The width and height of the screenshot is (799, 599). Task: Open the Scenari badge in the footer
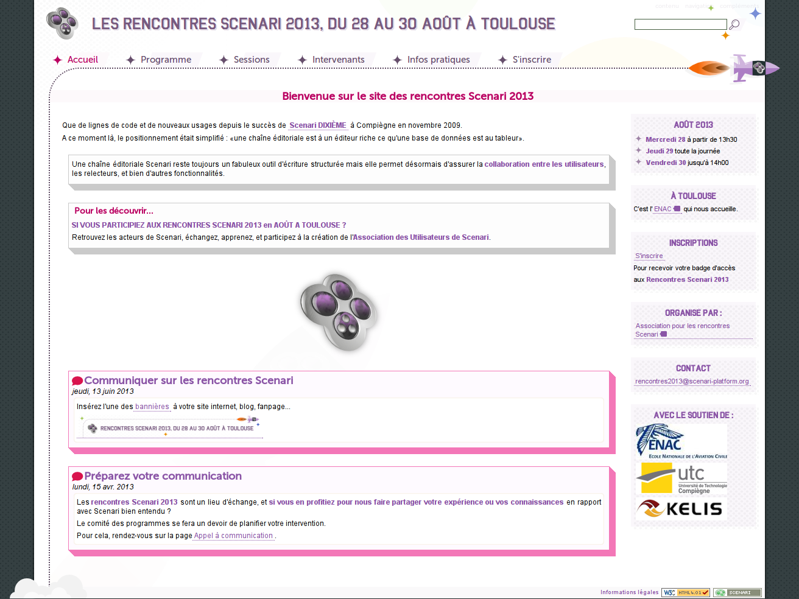pos(737,592)
